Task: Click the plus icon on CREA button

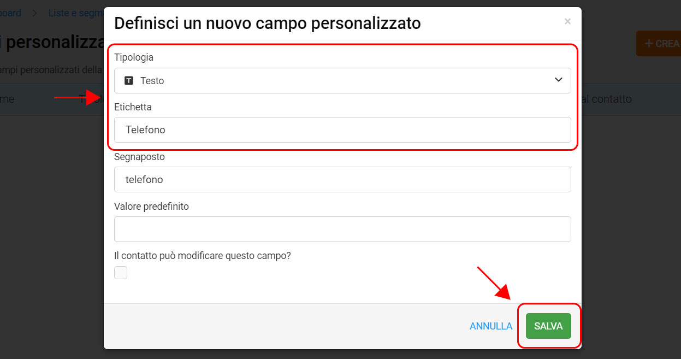Action: 649,44
